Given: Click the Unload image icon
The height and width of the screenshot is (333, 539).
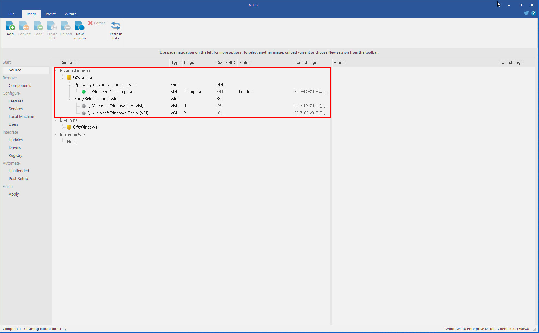Looking at the screenshot, I should click(66, 26).
